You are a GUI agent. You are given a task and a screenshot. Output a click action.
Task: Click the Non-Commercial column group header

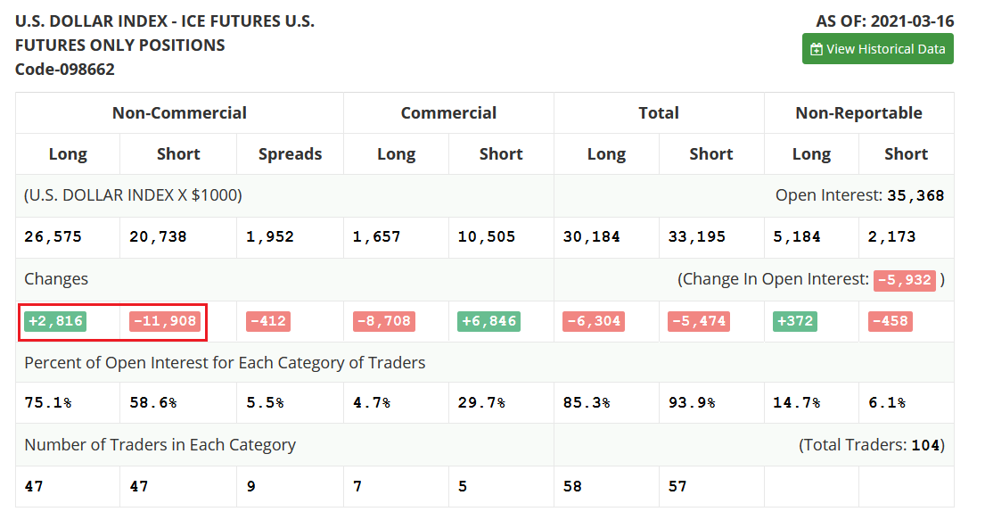click(180, 113)
